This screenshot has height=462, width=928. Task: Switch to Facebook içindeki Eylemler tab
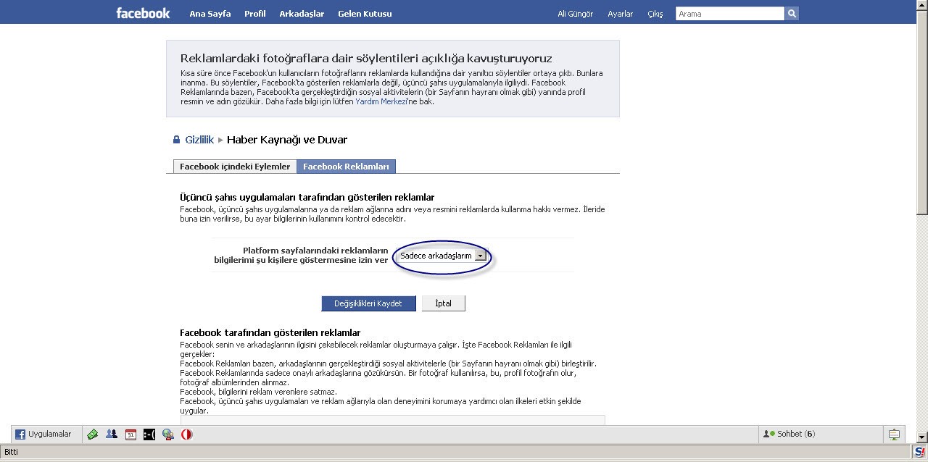click(x=235, y=167)
